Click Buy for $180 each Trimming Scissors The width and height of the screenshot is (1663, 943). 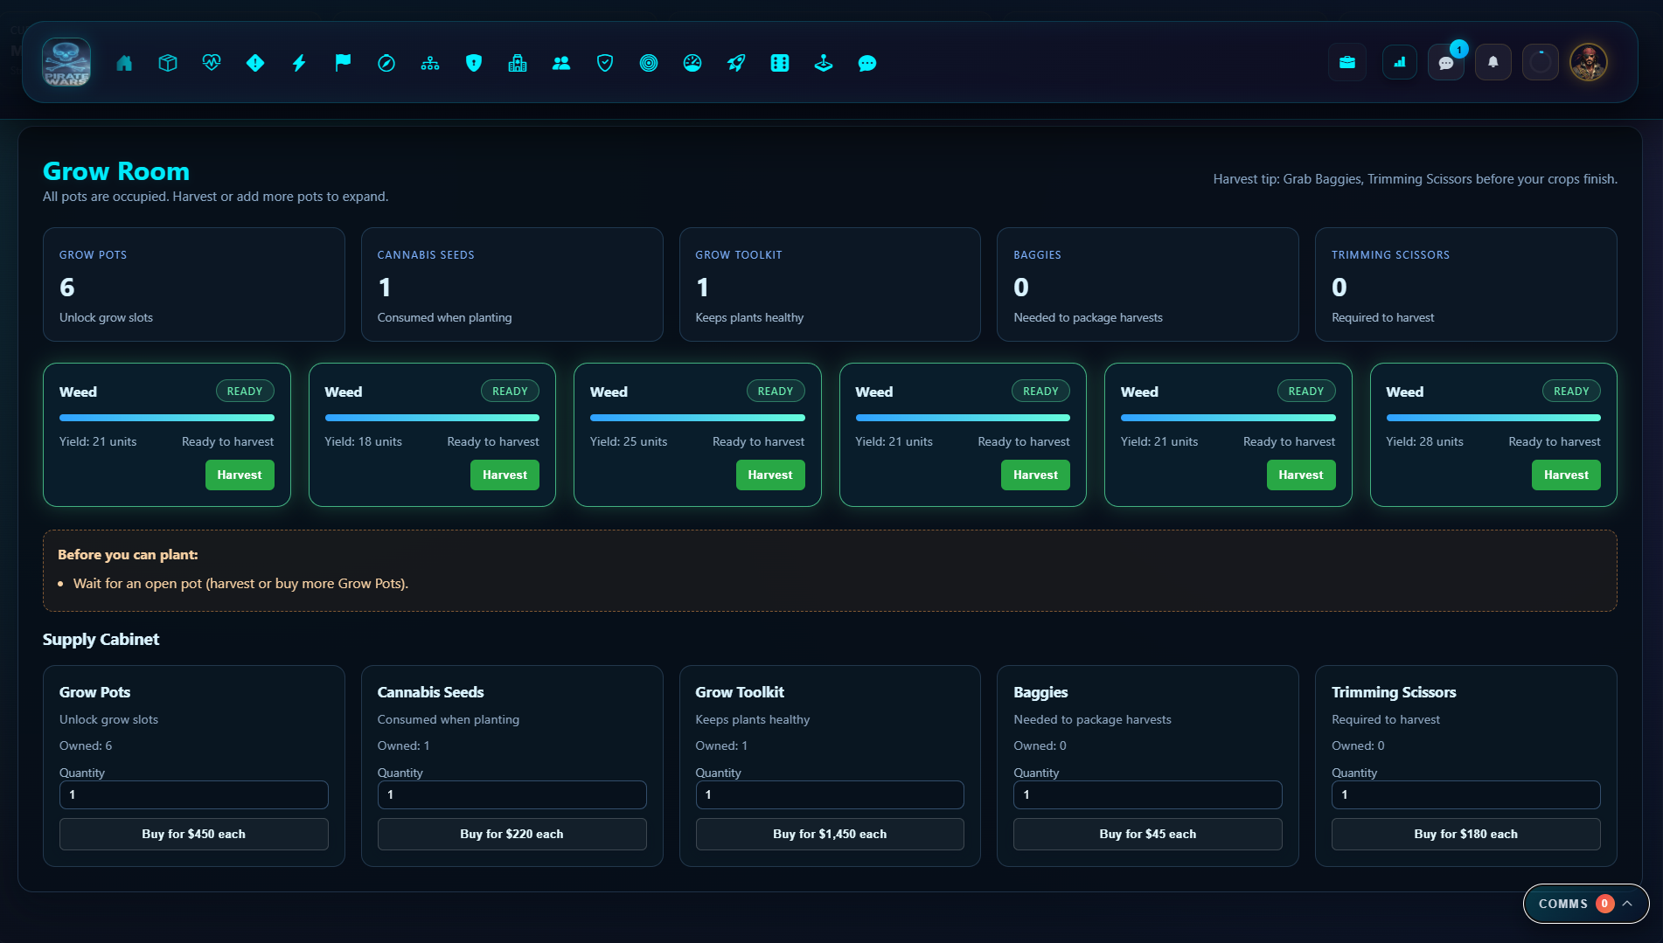point(1465,834)
